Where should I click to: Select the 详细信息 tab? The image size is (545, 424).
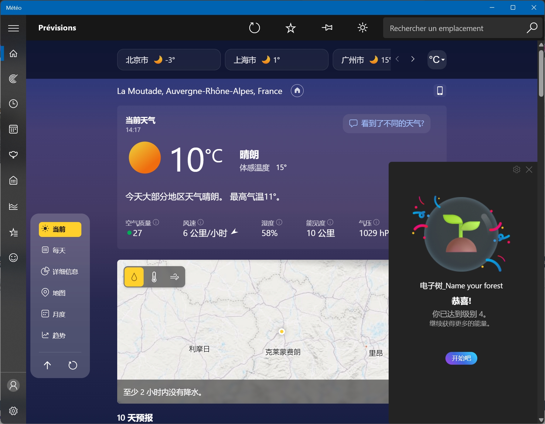click(x=60, y=272)
